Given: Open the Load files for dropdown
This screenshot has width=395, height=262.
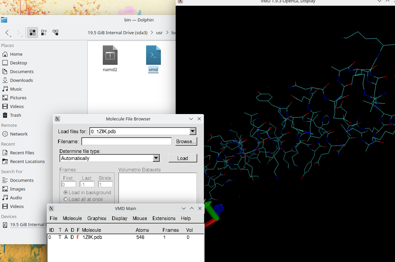Looking at the screenshot, I should (x=192, y=131).
